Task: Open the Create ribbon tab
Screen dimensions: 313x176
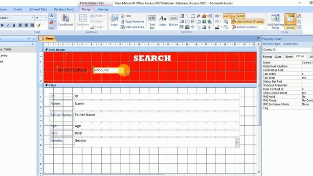Action: pos(18,9)
